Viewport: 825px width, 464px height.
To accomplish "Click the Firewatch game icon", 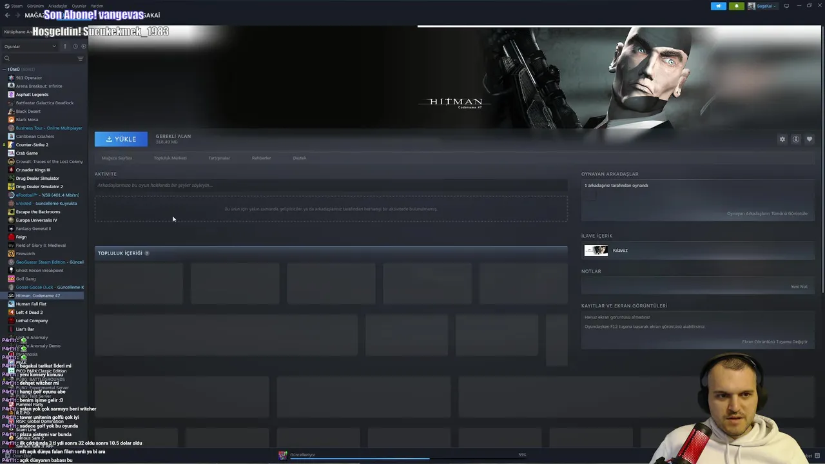I will click(x=11, y=254).
